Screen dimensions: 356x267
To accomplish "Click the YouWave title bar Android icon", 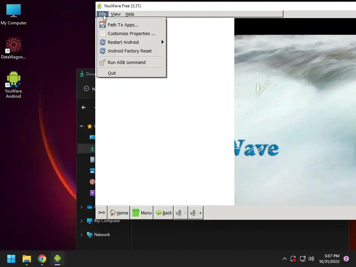I will click(x=99, y=6).
